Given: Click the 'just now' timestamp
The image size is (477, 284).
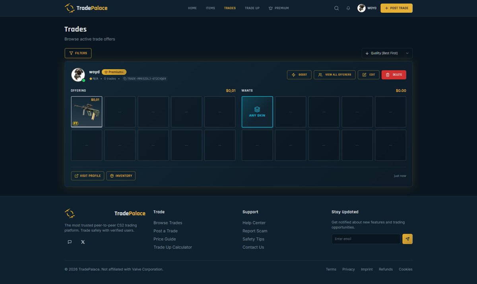Looking at the screenshot, I should coord(400,176).
